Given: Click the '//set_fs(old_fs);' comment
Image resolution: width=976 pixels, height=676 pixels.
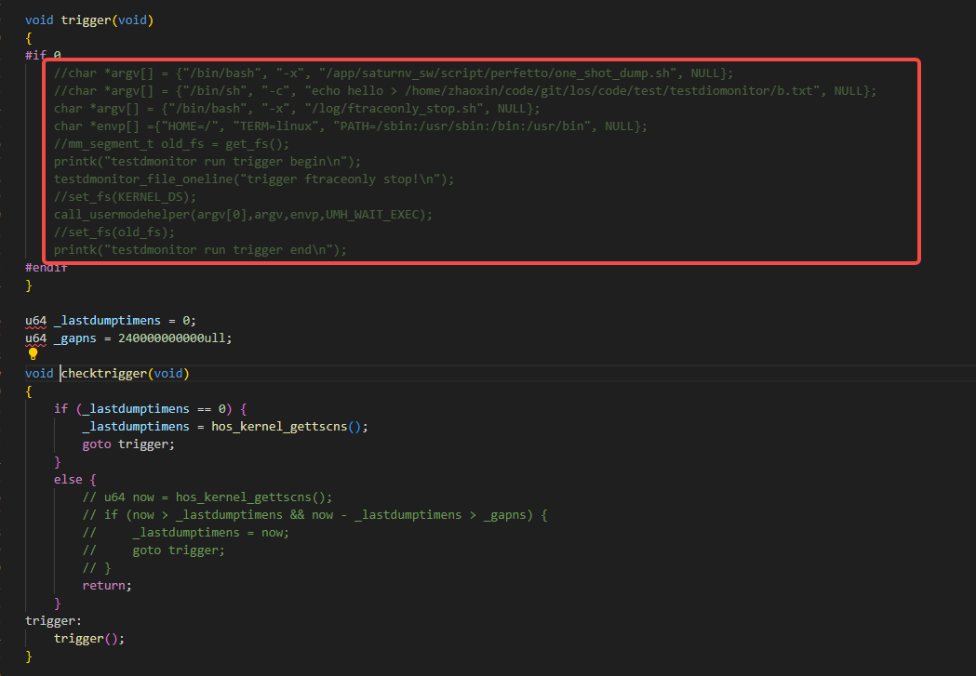Looking at the screenshot, I should coord(114,232).
